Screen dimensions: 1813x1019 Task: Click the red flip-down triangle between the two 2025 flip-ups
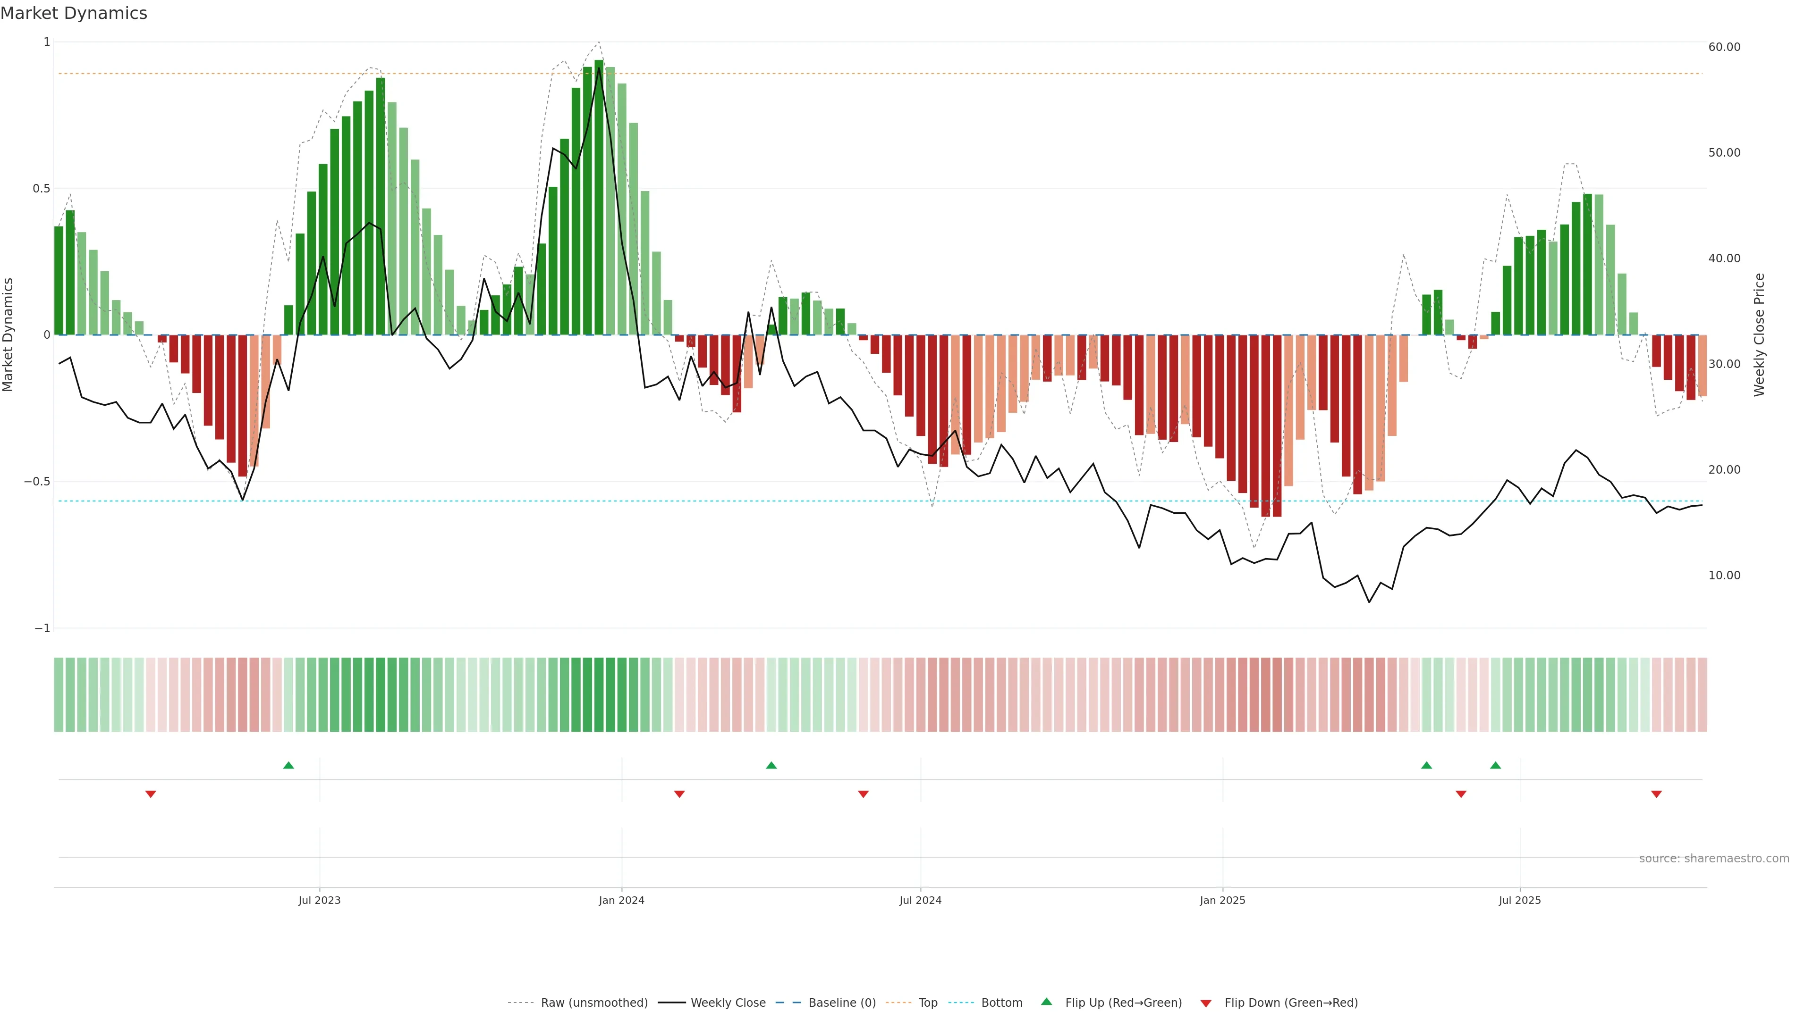pyautogui.click(x=1461, y=794)
